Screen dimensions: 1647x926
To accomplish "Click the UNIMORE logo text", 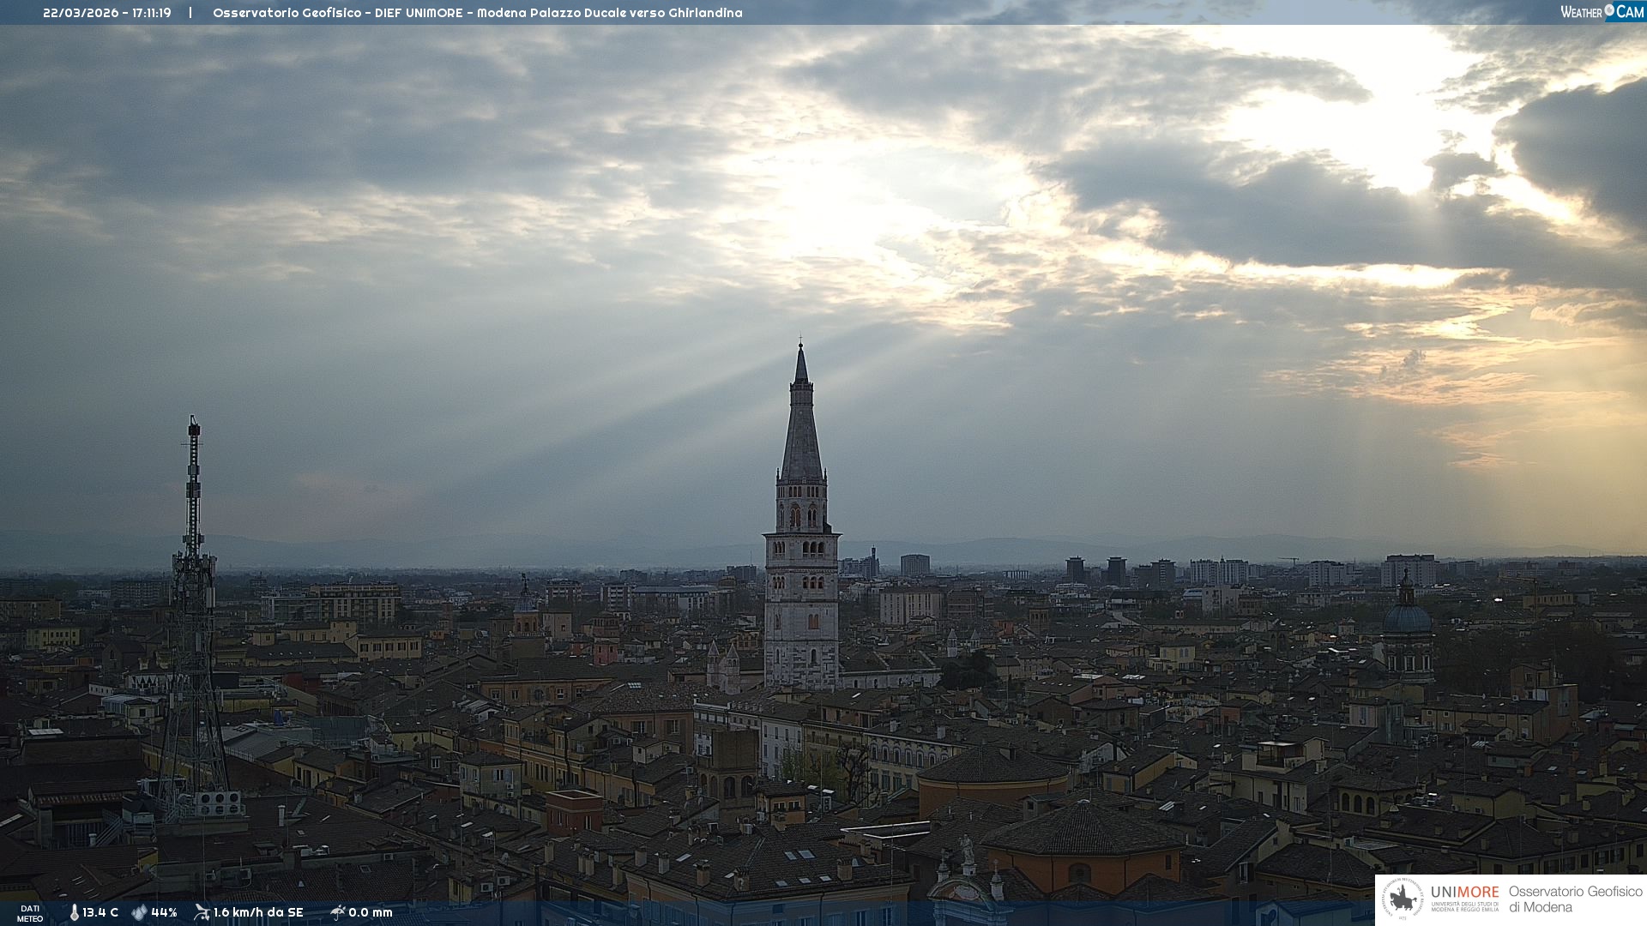I will coord(1464,893).
